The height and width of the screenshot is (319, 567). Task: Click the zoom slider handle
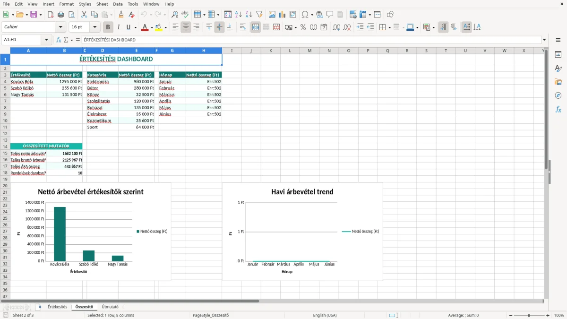(x=529, y=315)
